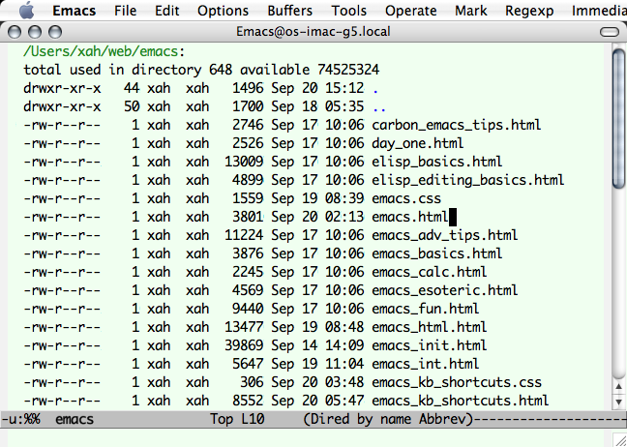
Task: Open the Options menu
Action: [x=223, y=11]
